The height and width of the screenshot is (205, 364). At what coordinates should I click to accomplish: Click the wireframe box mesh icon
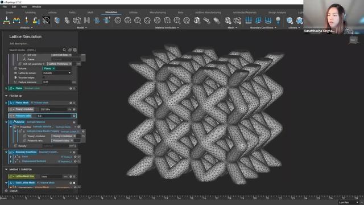click(x=237, y=20)
